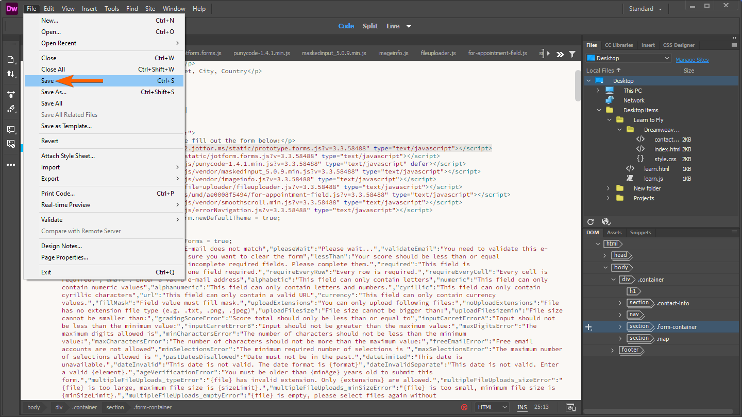Click the Open Documents icon in left toolbar
742x417 pixels.
[11, 60]
